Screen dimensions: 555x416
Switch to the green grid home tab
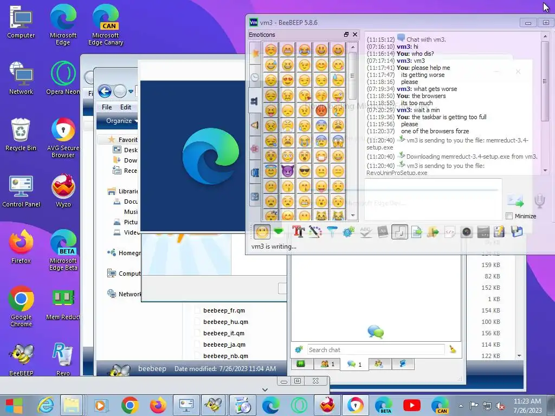coord(301,363)
